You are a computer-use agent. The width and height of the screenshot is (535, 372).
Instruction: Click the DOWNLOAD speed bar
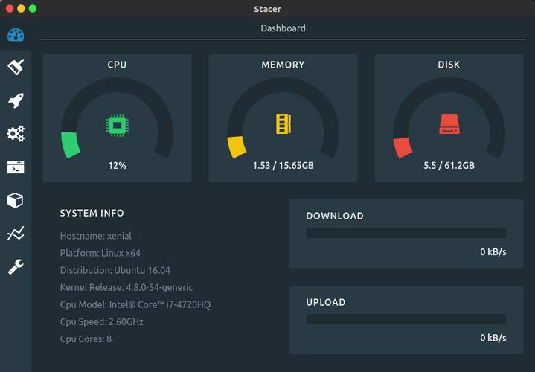pyautogui.click(x=406, y=233)
